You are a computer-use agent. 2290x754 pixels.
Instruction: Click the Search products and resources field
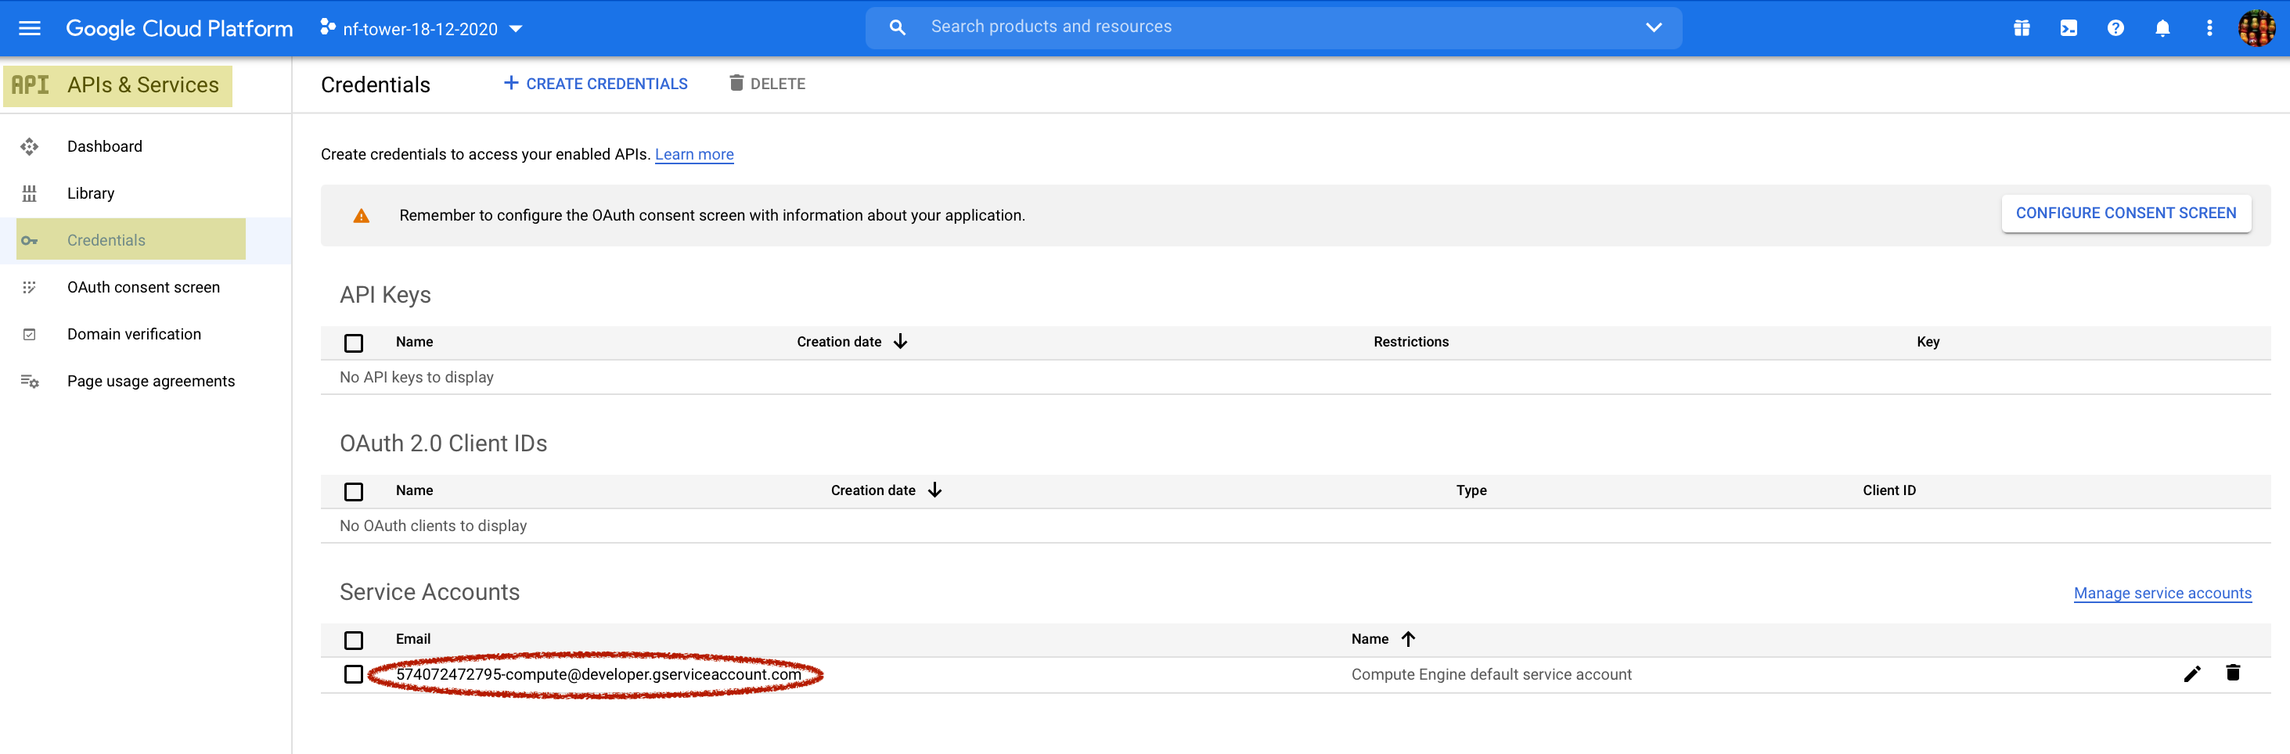1271,27
